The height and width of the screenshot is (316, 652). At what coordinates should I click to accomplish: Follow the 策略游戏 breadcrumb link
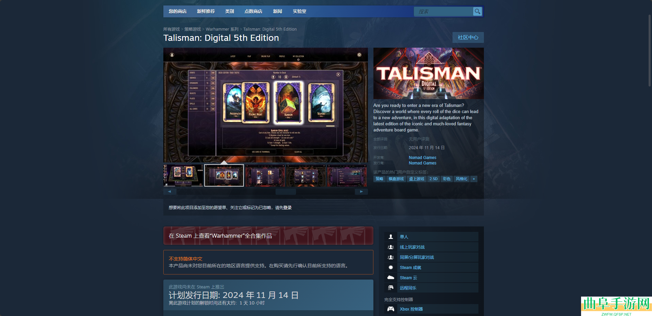coord(193,29)
